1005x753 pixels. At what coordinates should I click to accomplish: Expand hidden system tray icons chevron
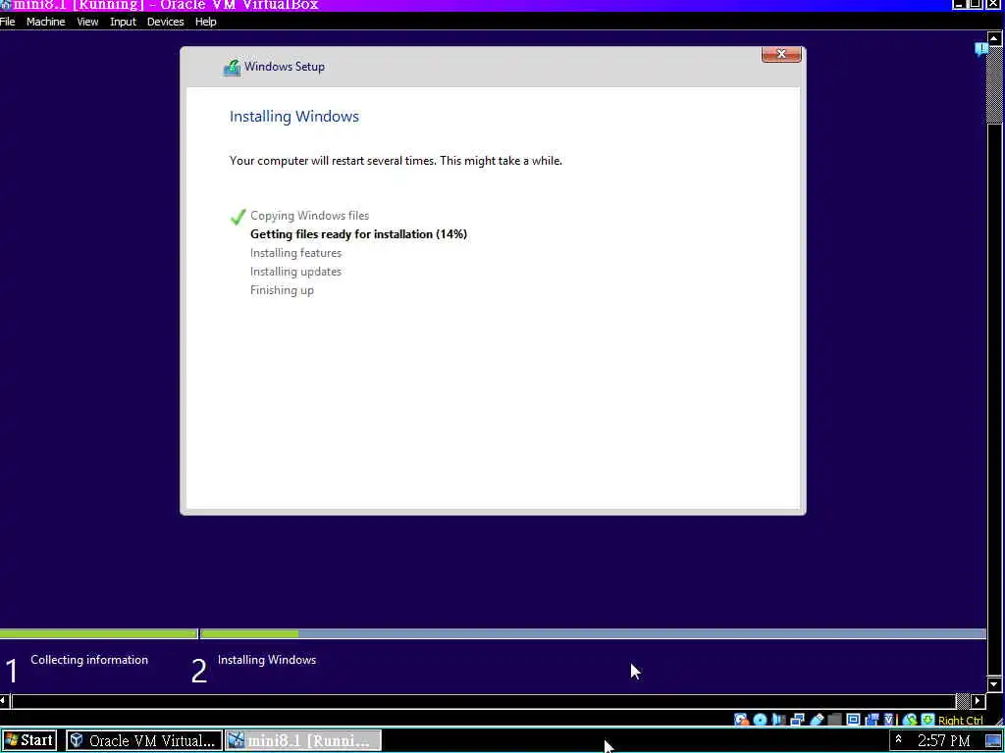click(x=899, y=739)
